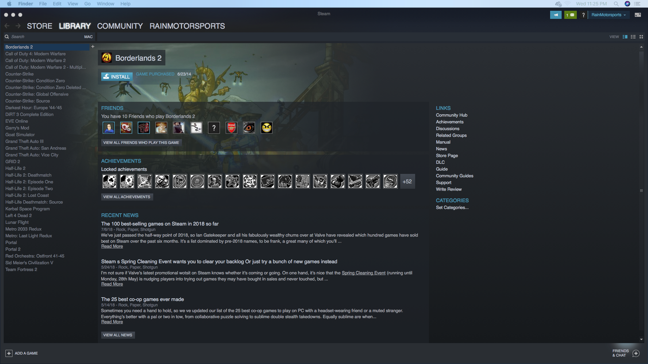
Task: Switch to Big Picture mode icon
Action: [638, 15]
